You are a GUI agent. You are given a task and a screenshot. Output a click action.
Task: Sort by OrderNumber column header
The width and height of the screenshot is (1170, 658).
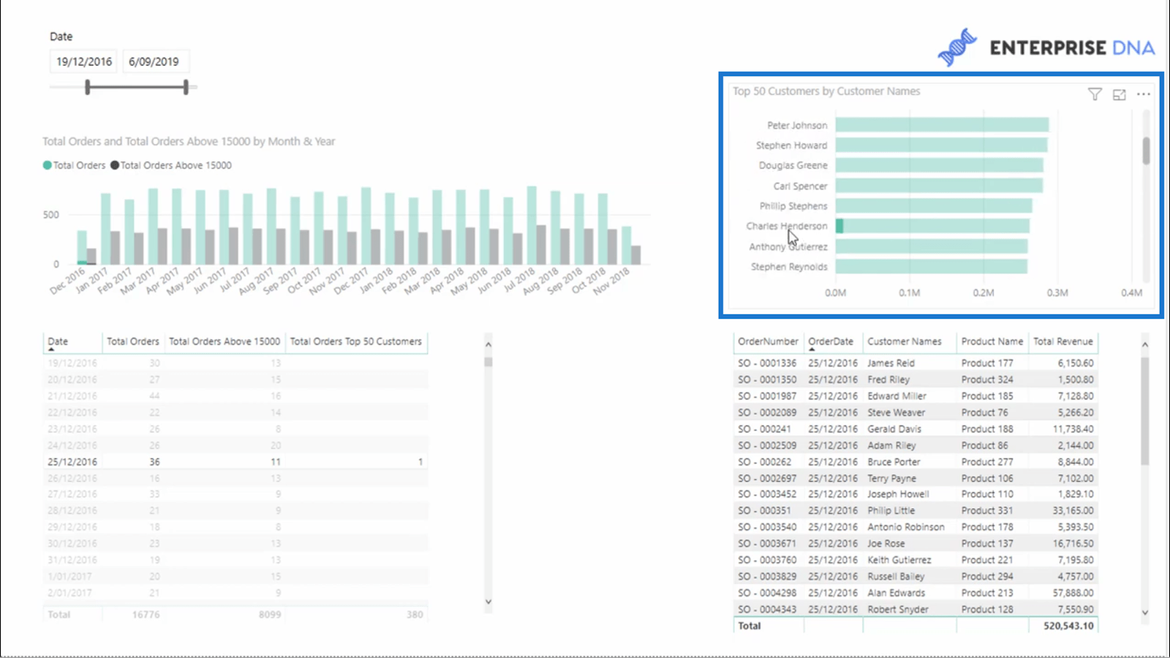click(768, 341)
